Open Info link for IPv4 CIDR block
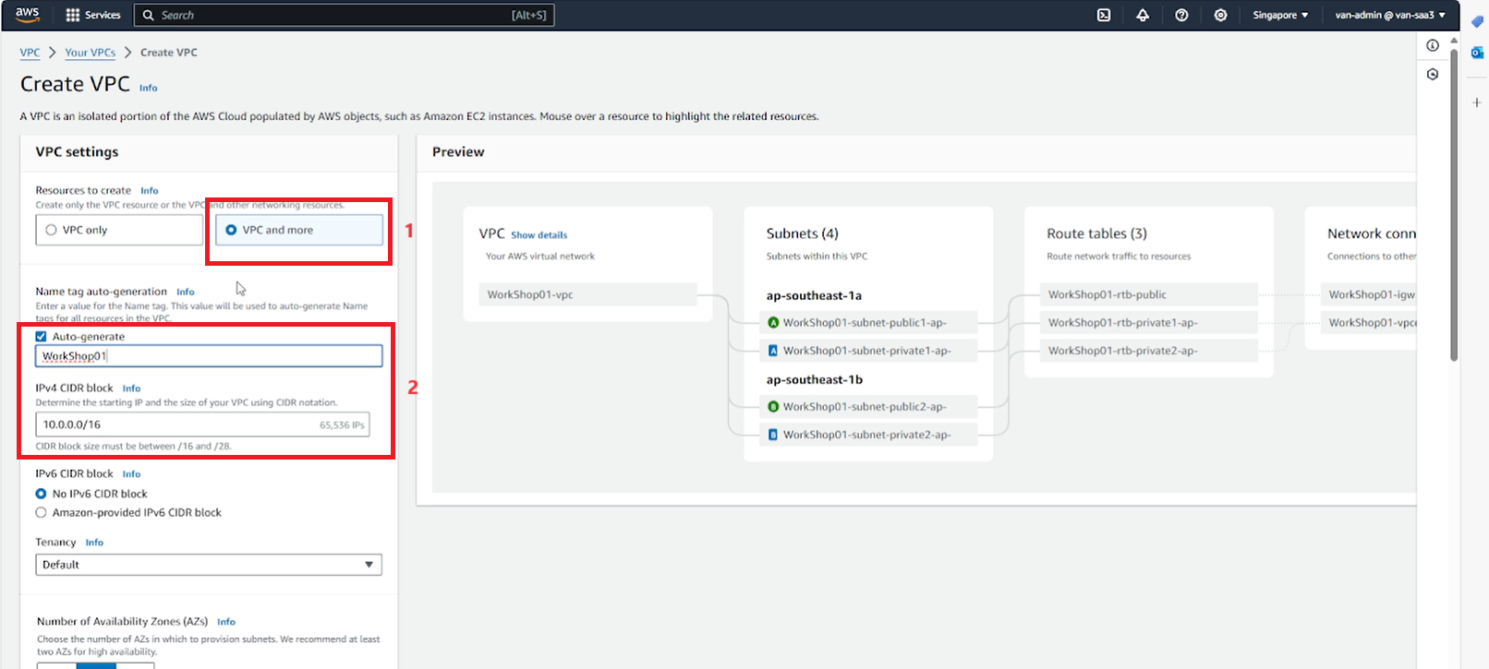The width and height of the screenshot is (1489, 669). pyautogui.click(x=132, y=388)
